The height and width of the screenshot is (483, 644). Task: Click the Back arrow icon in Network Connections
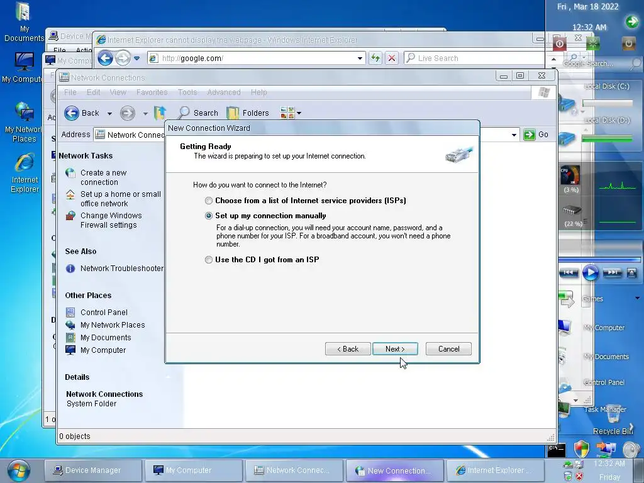[x=72, y=113]
